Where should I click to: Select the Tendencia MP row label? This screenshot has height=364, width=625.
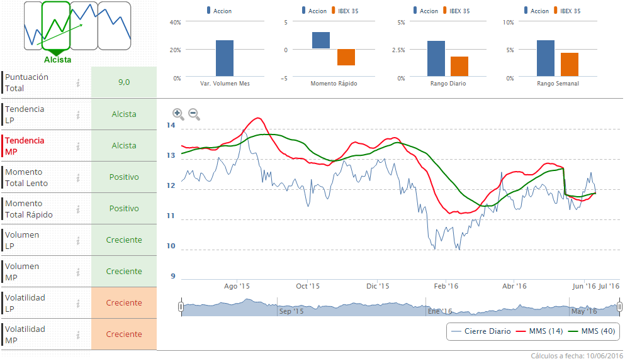(x=25, y=146)
